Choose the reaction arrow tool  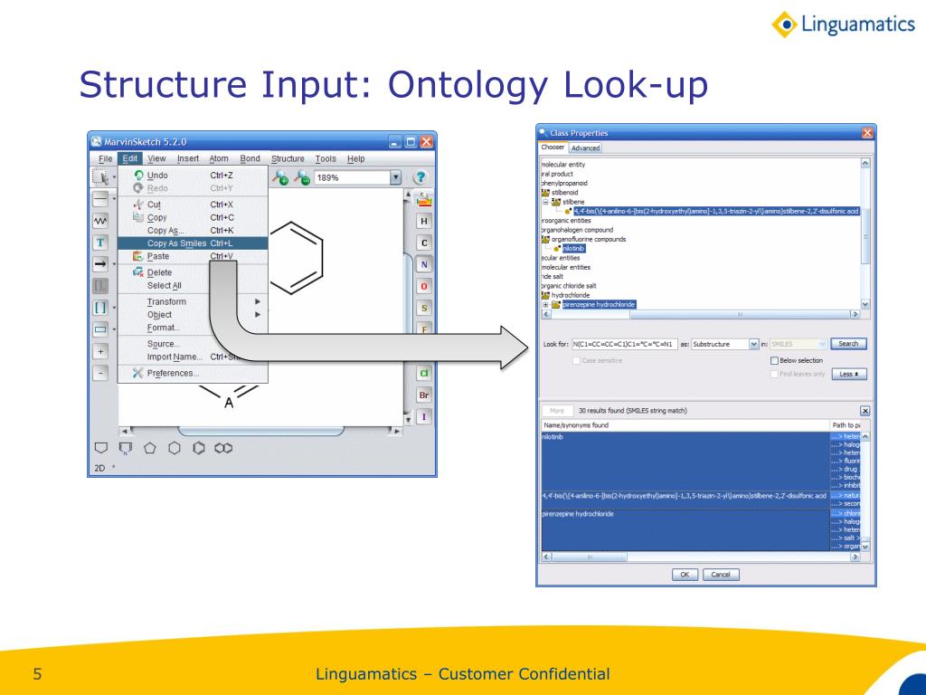tap(100, 264)
